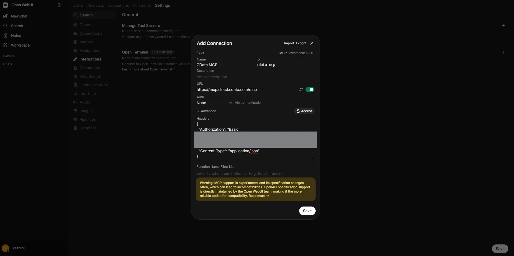
Task: Click the plus icon for Manage Tool Servers
Action: [503, 26]
